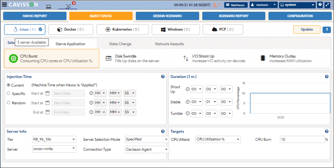Click the clock icon beside Tumble
Screen dimensions: 334x168
pos(188,114)
